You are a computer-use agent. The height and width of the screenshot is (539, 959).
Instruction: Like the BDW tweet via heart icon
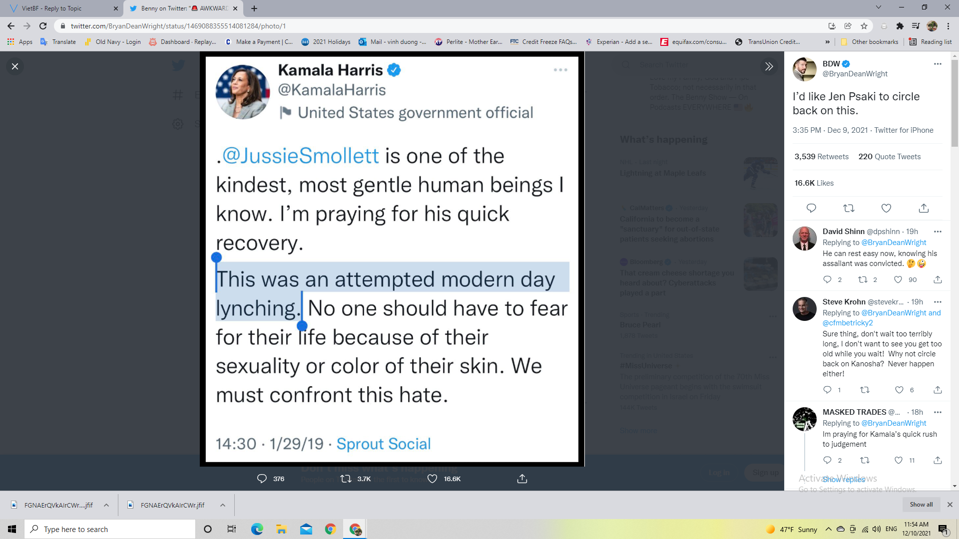(x=886, y=208)
